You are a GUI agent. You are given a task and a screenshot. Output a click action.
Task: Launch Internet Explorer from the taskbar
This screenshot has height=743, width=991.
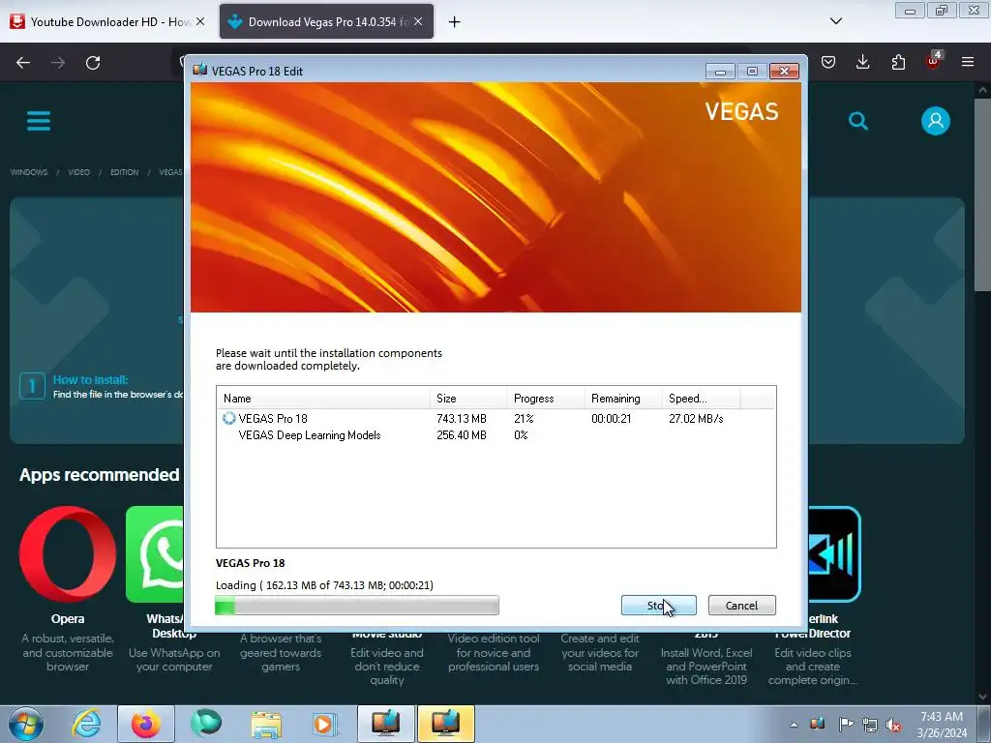[x=86, y=724]
